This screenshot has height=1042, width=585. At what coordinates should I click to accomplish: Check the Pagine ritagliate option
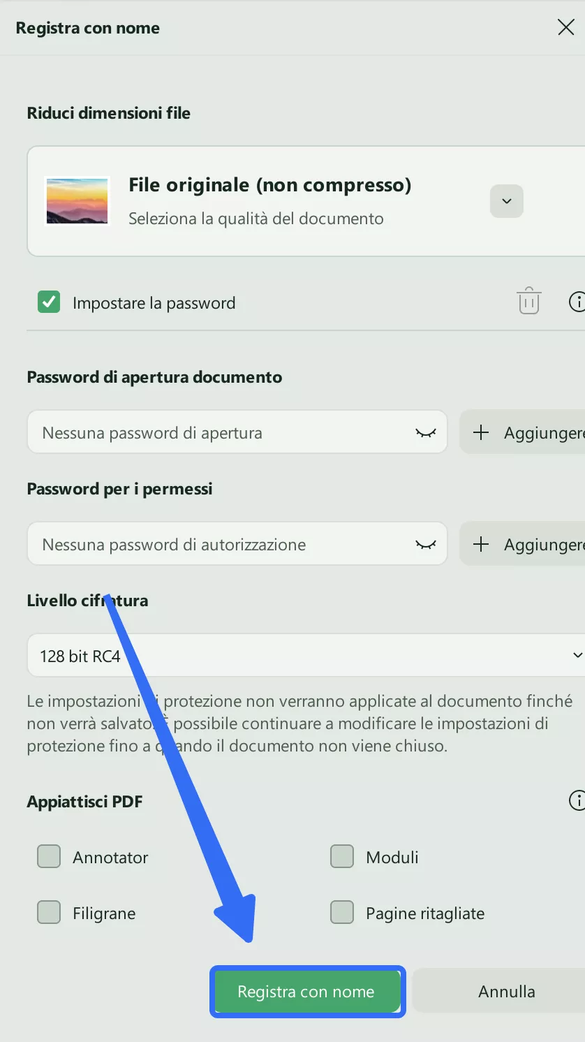tap(341, 912)
